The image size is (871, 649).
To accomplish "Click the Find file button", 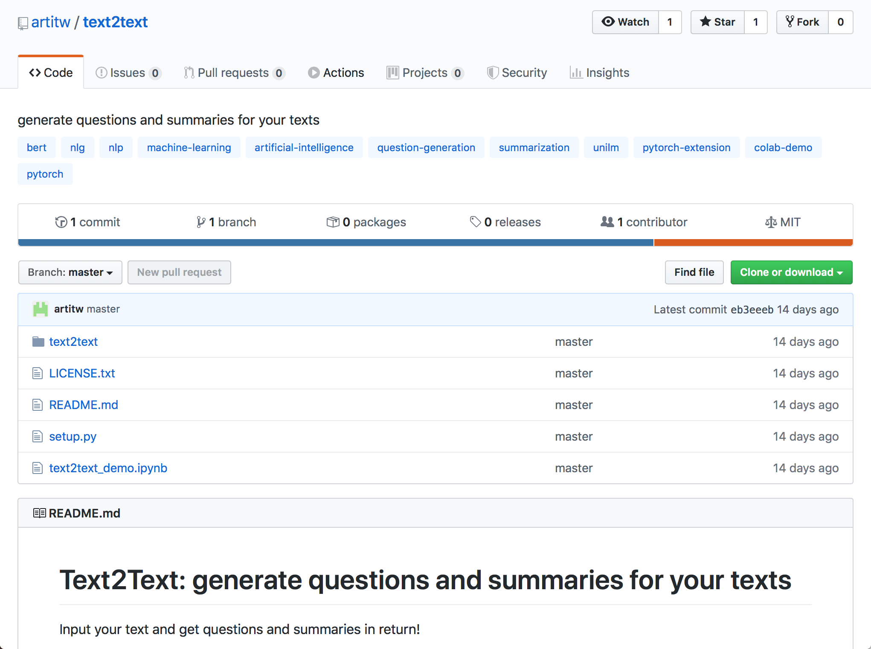I will 694,272.
